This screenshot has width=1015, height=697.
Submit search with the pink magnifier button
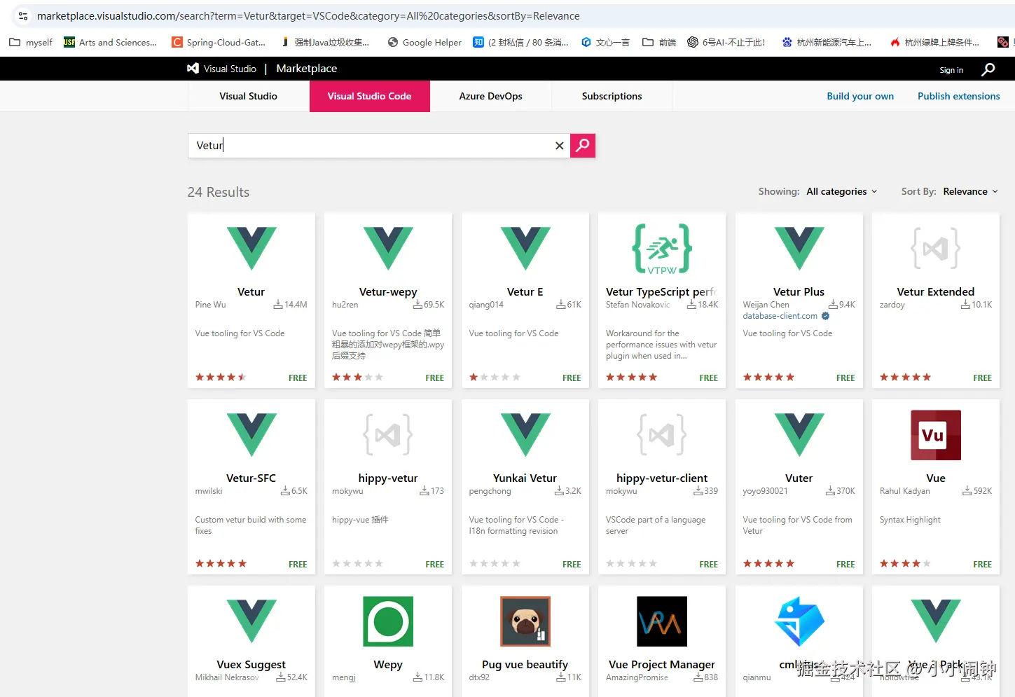point(583,146)
